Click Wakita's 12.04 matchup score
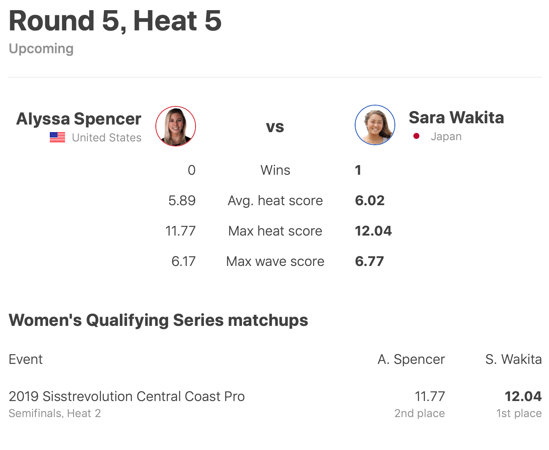Image resolution: width=549 pixels, height=450 pixels. pos(523,396)
